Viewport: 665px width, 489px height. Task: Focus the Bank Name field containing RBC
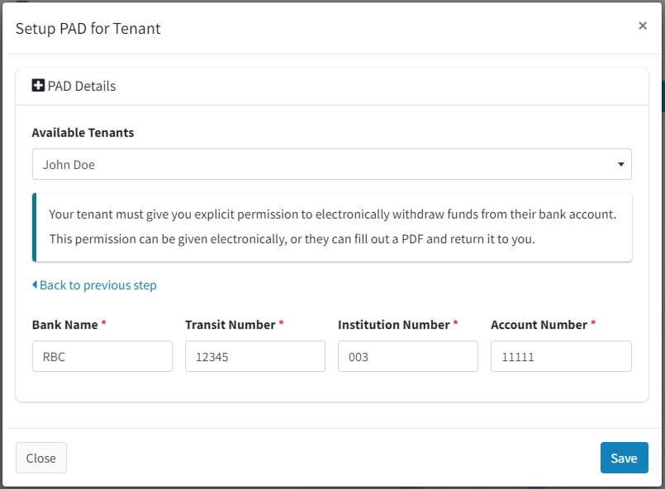pos(102,356)
